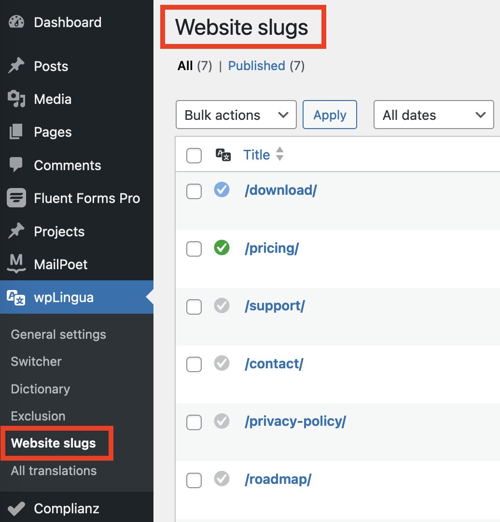Viewport: 500px width, 522px height.
Task: Open the /contact/ slug entry
Action: 274,363
